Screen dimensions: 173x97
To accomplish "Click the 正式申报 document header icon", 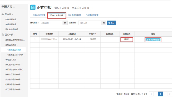I will (33, 7).
